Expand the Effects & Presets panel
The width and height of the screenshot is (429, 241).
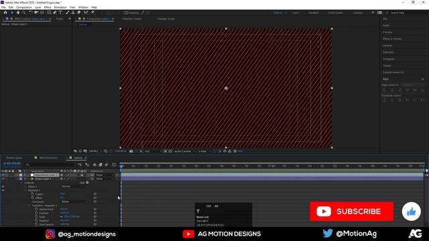coord(392,39)
